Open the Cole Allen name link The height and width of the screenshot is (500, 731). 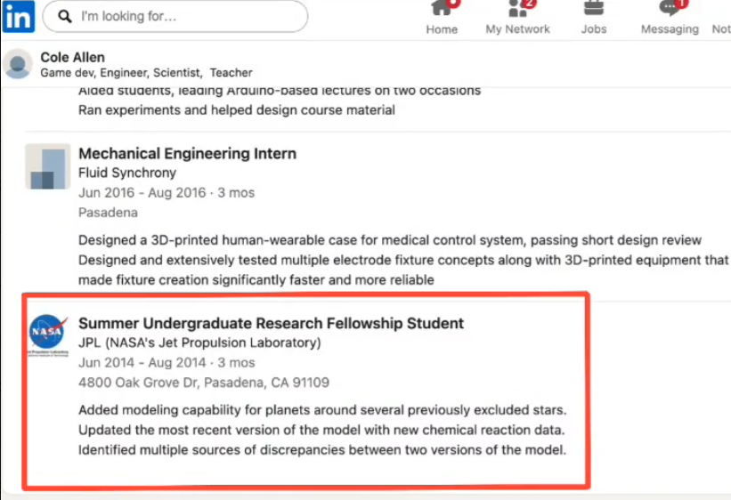point(73,57)
